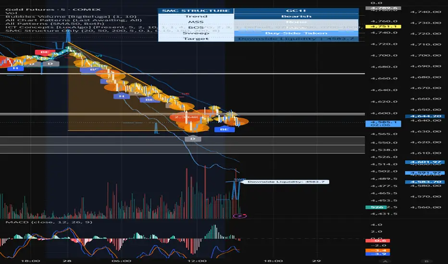Click the red BE pattern label near top-left
Viewport: 448px width, 264px height.
pos(45,52)
